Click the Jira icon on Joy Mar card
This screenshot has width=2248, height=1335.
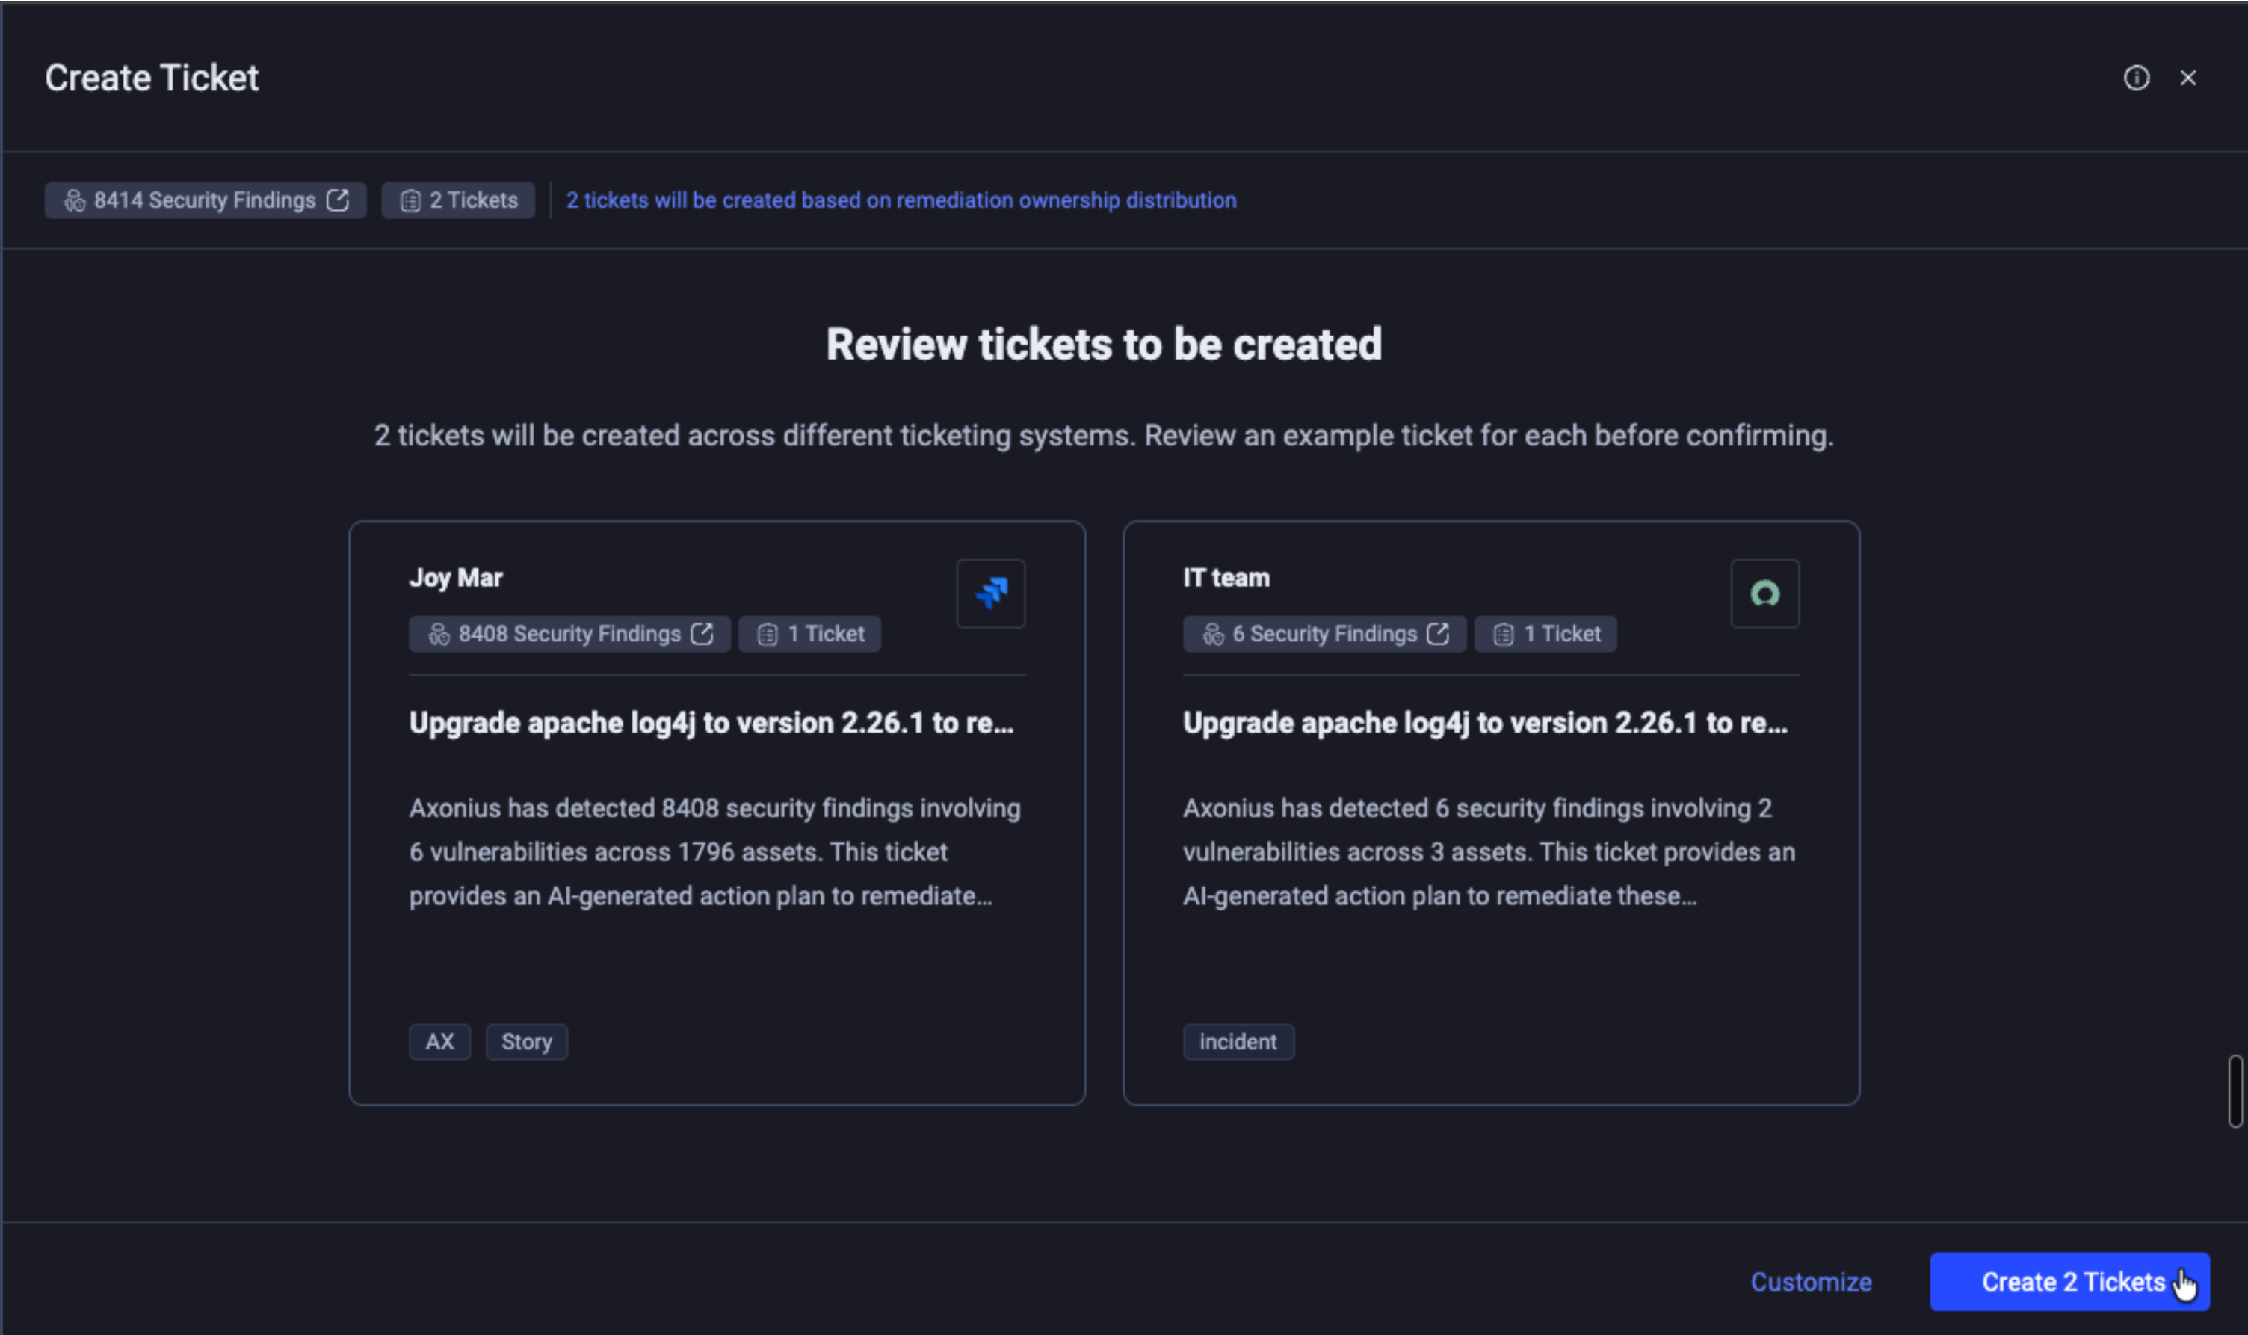pos(990,593)
